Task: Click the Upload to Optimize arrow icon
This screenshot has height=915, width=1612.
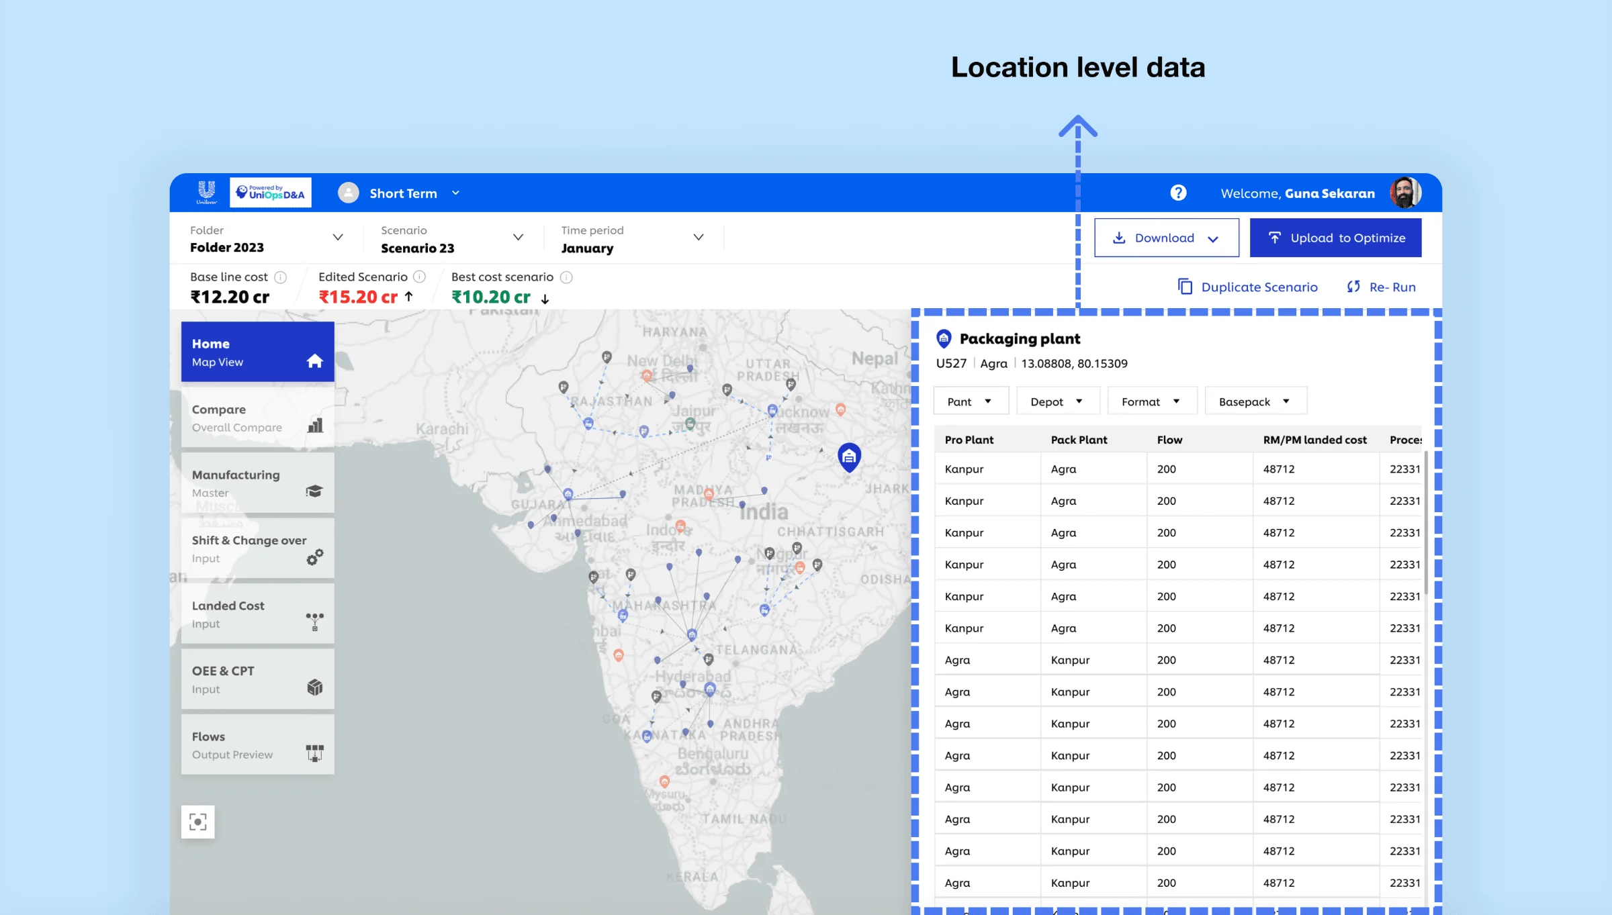Action: (1274, 238)
